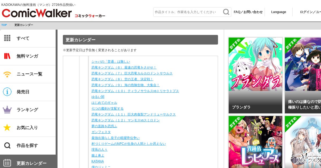Viewport: 321px width, 168px height.
Task: Open ニュース一覧 sidebar item
Action: point(28,74)
